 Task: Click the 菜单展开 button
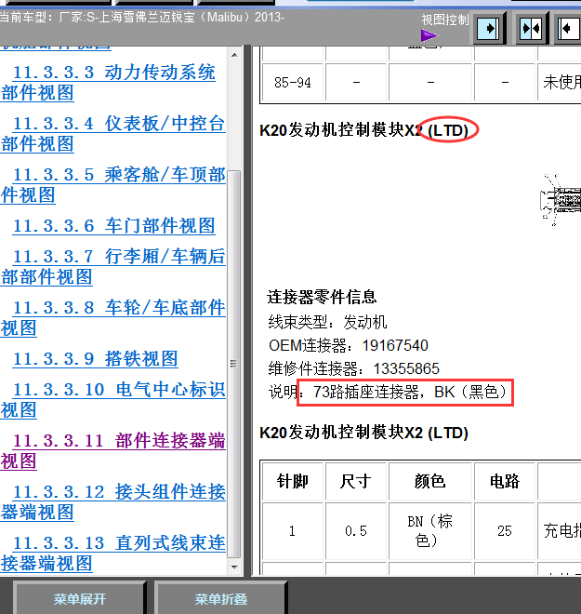[79, 599]
